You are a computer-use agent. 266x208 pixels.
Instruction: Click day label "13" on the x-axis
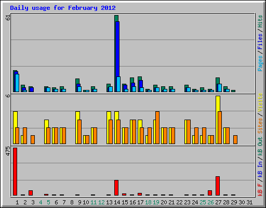(x=109, y=202)
